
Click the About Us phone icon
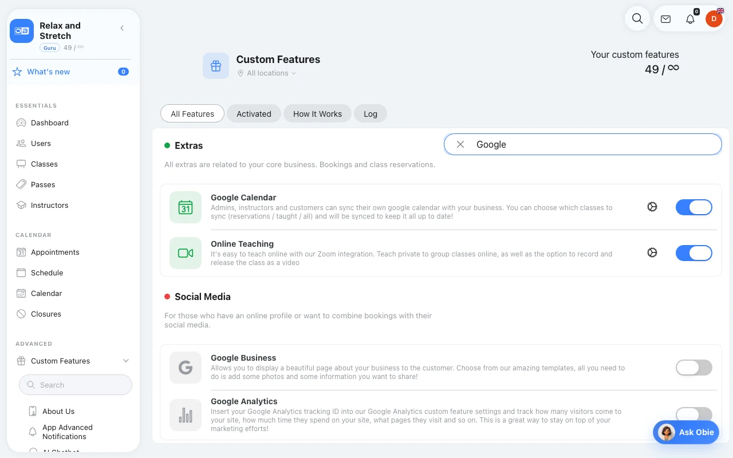(x=33, y=411)
